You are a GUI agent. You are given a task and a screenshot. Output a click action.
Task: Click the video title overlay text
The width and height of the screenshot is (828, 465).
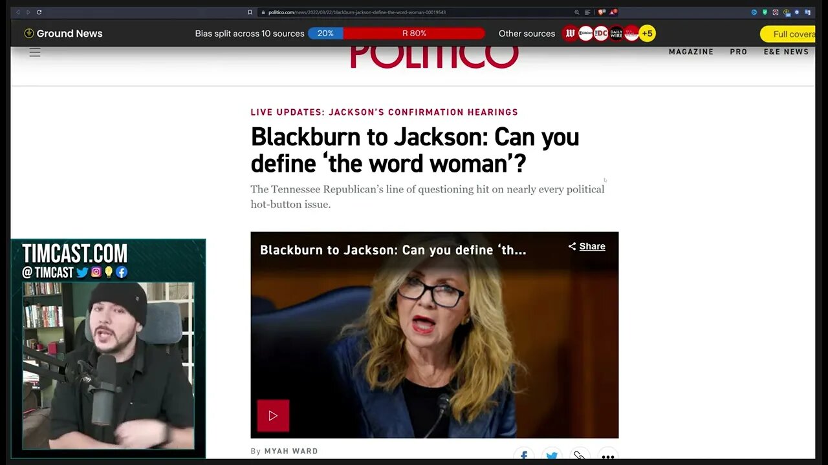click(393, 250)
